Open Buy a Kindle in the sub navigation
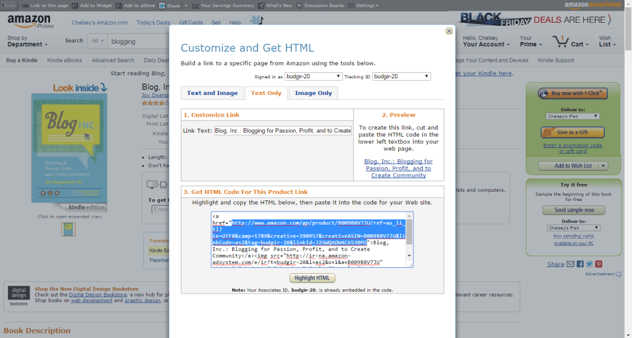The width and height of the screenshot is (632, 338). [x=22, y=60]
